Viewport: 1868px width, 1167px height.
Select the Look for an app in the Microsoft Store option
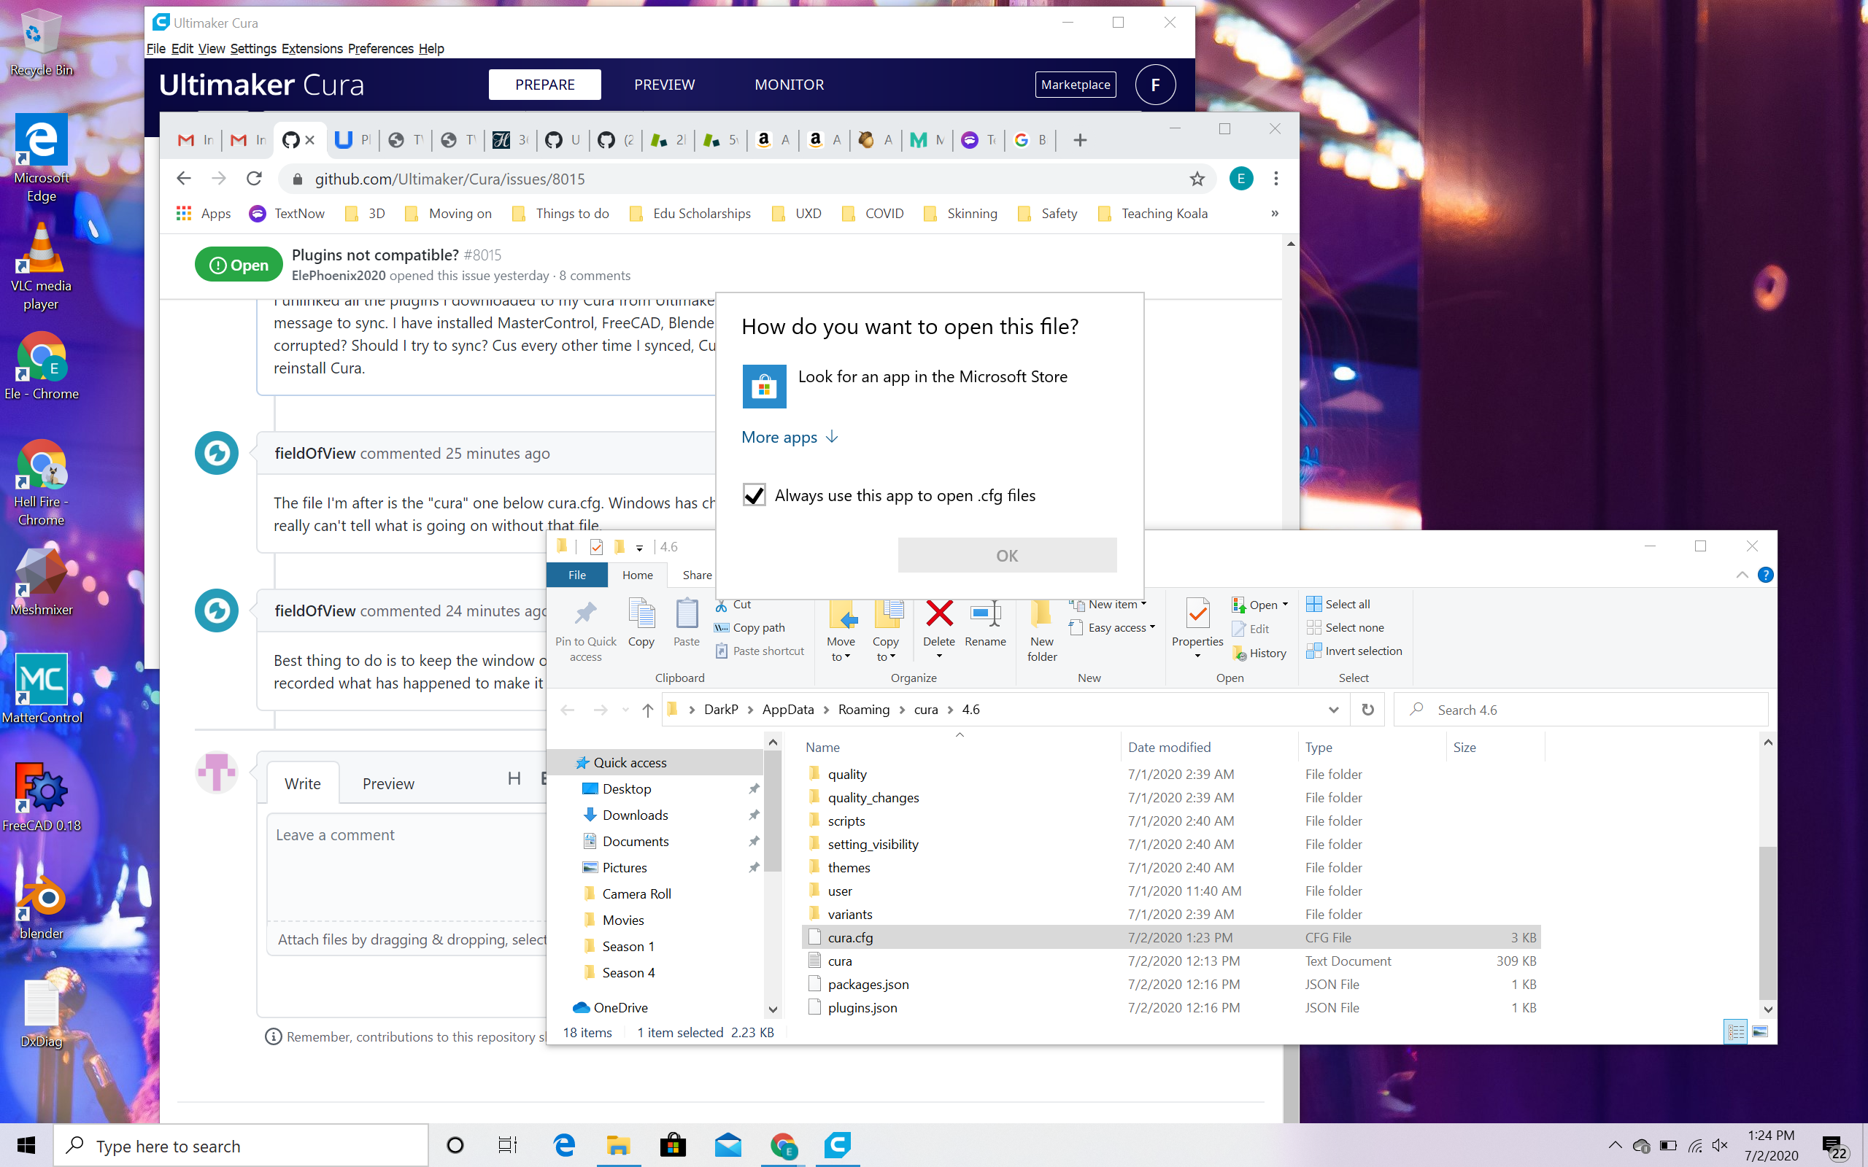click(931, 377)
